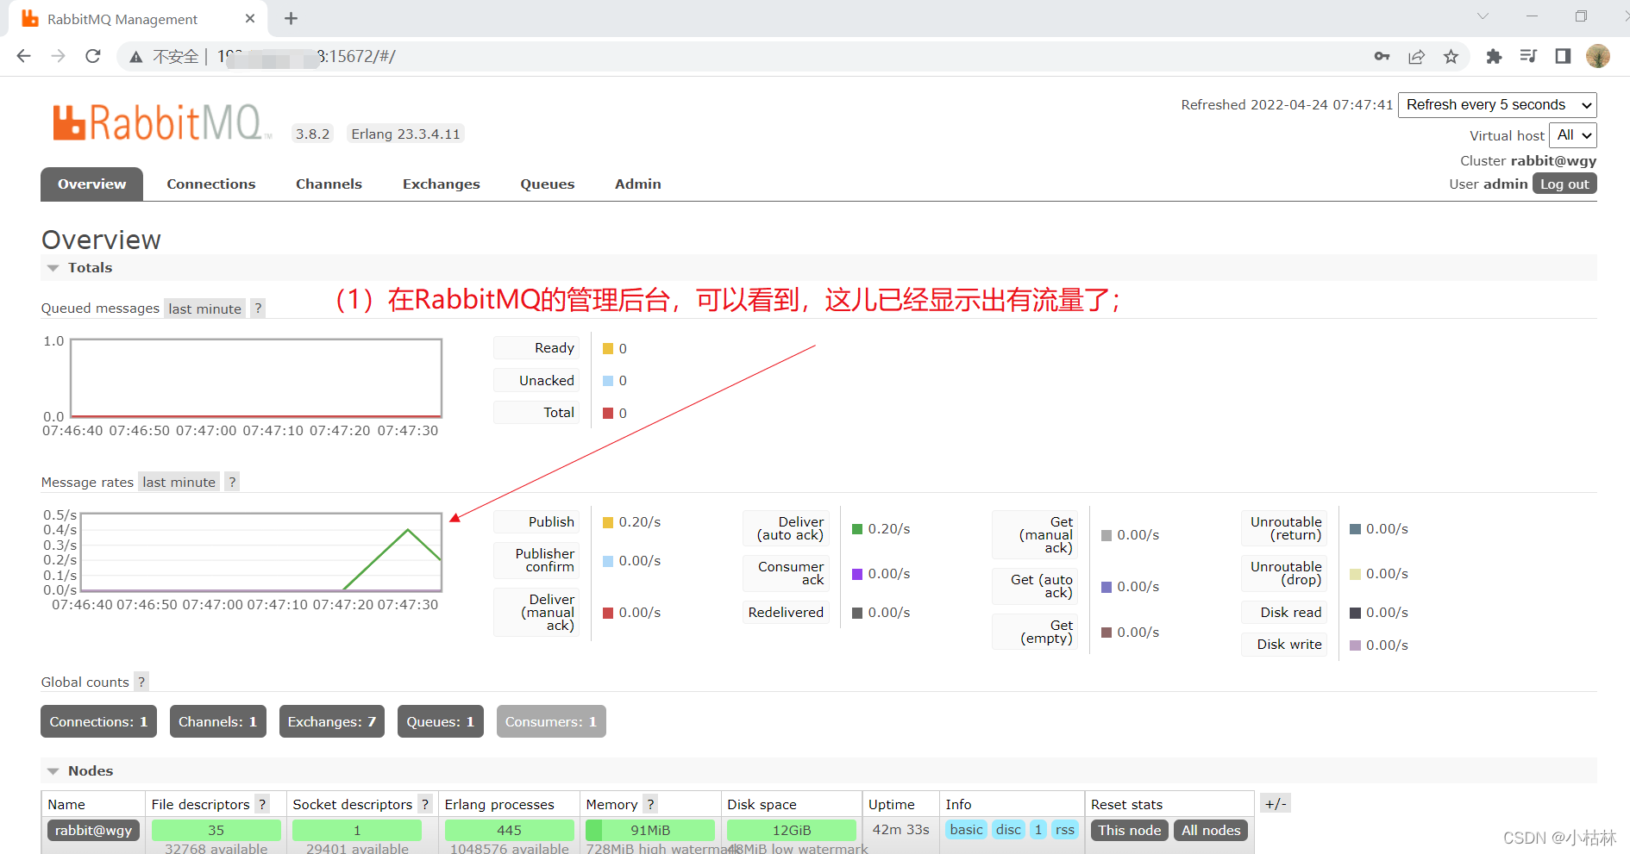Switch to the Channels tab
Viewport: 1630px width, 854px height.
tap(329, 184)
